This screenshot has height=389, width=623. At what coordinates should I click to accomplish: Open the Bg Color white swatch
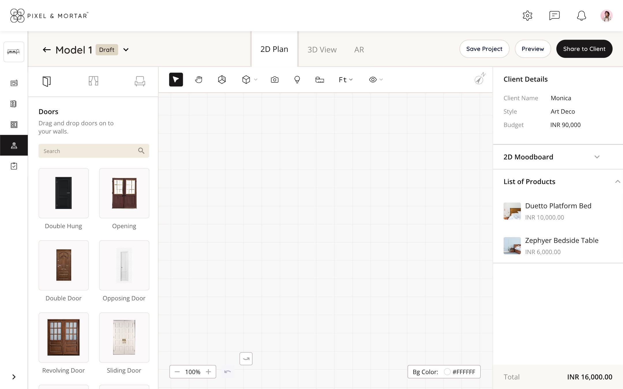coord(447,372)
